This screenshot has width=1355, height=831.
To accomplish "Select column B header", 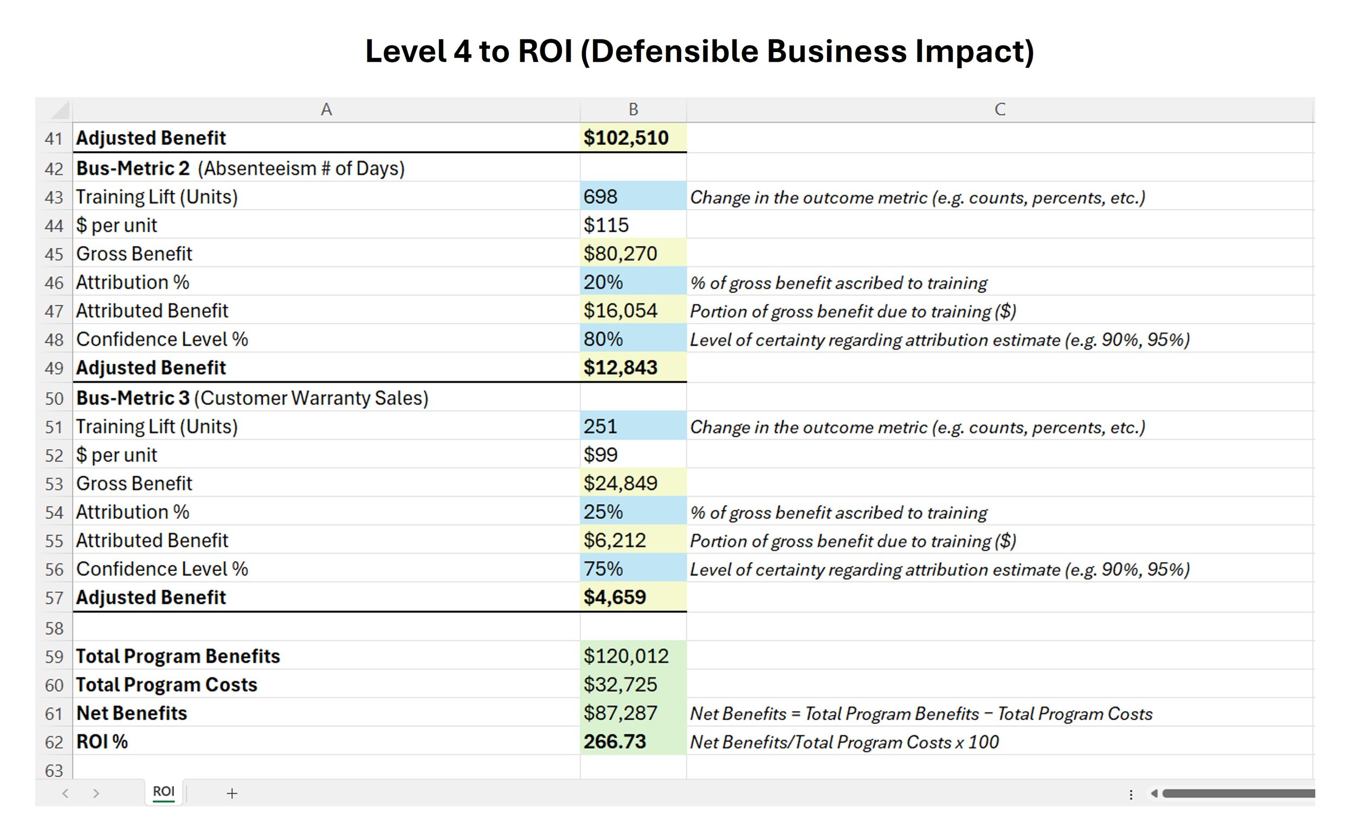I will point(633,109).
